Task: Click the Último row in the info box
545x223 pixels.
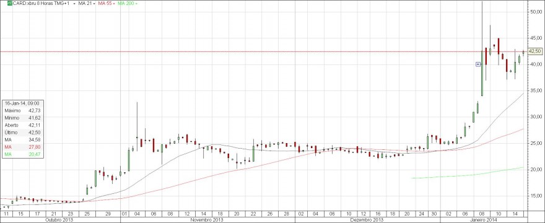Action: click(x=22, y=132)
